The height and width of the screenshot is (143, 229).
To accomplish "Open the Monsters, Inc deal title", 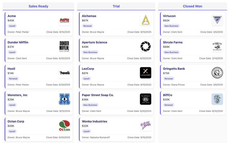I will pyautogui.click(x=18, y=95).
